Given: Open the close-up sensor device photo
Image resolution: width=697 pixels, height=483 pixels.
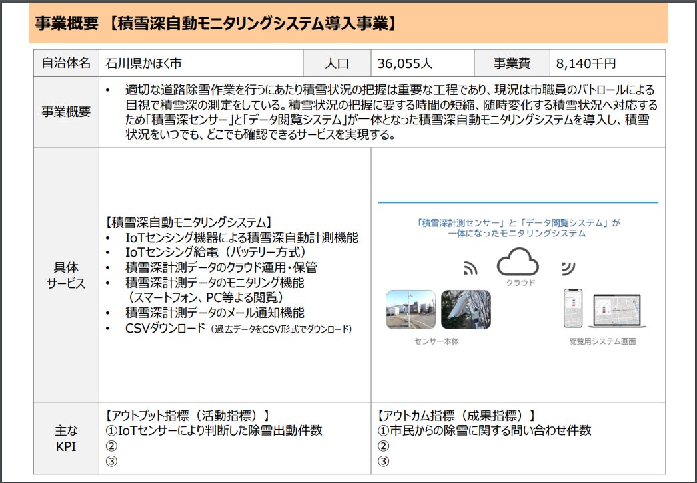Looking at the screenshot, I should pos(466,309).
